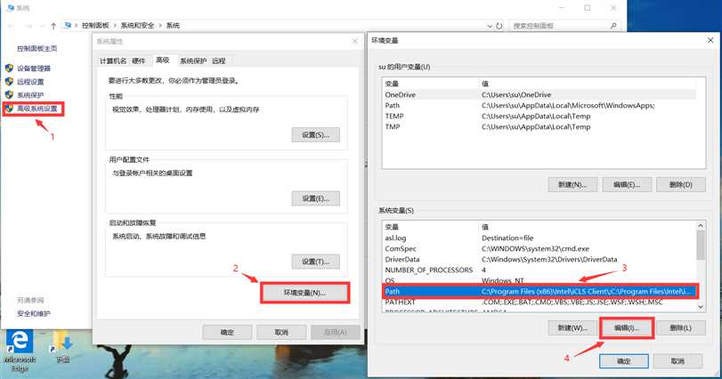722x379 pixels.
Task: Open Microsoft Edge desktop shortcut
Action: (x=20, y=351)
